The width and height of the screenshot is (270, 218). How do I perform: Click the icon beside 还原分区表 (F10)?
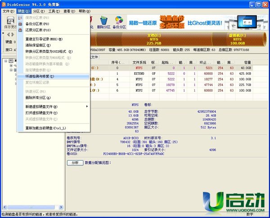point(20,30)
